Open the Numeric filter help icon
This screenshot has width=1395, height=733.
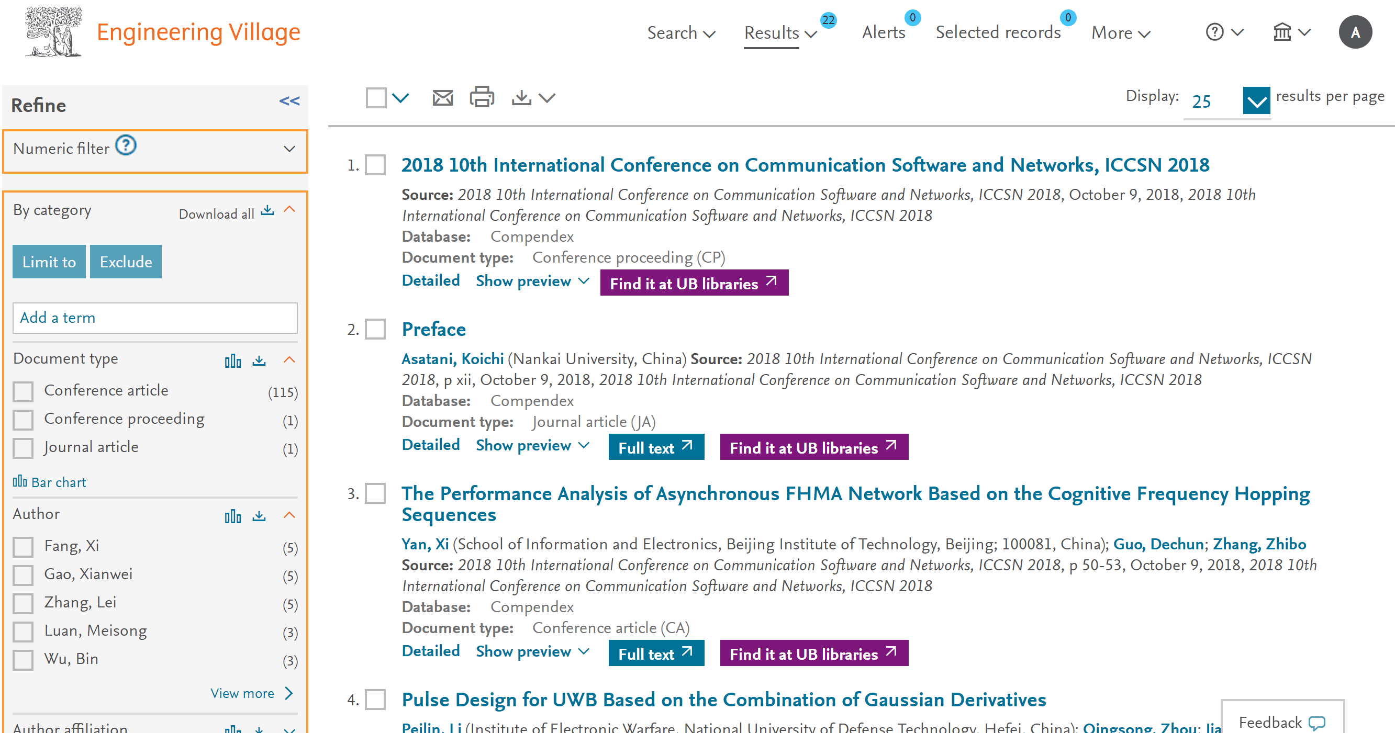(x=126, y=145)
